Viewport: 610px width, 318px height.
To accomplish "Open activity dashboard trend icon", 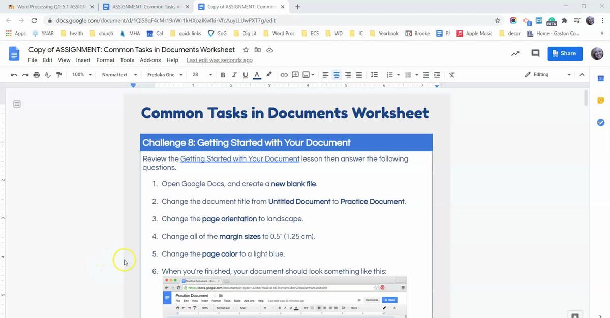I will tap(515, 53).
